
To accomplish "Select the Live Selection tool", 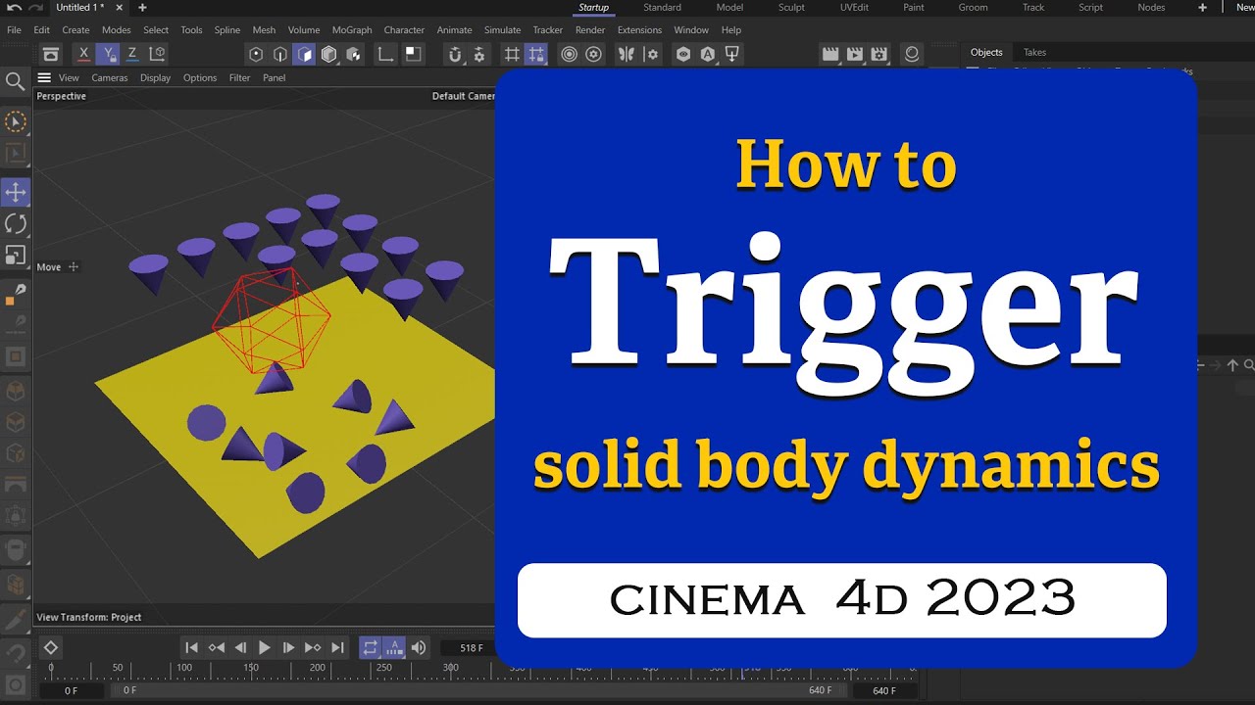I will click(x=15, y=122).
